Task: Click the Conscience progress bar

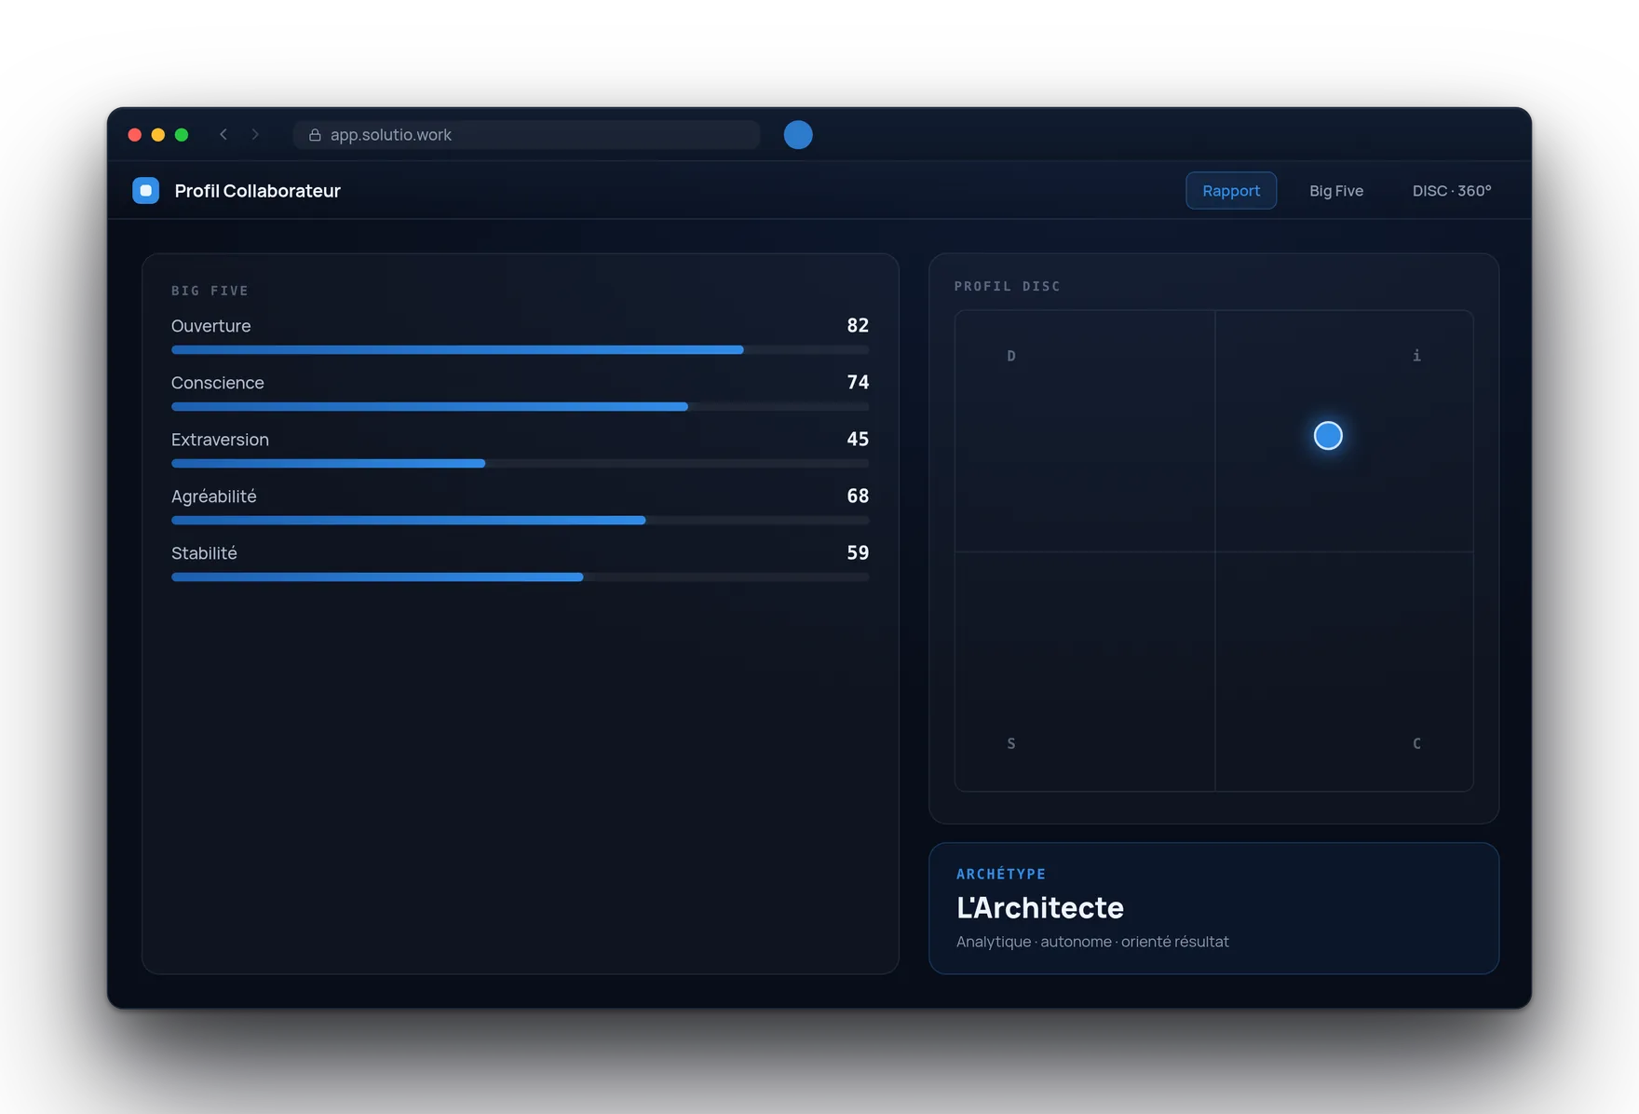Action: coord(520,407)
